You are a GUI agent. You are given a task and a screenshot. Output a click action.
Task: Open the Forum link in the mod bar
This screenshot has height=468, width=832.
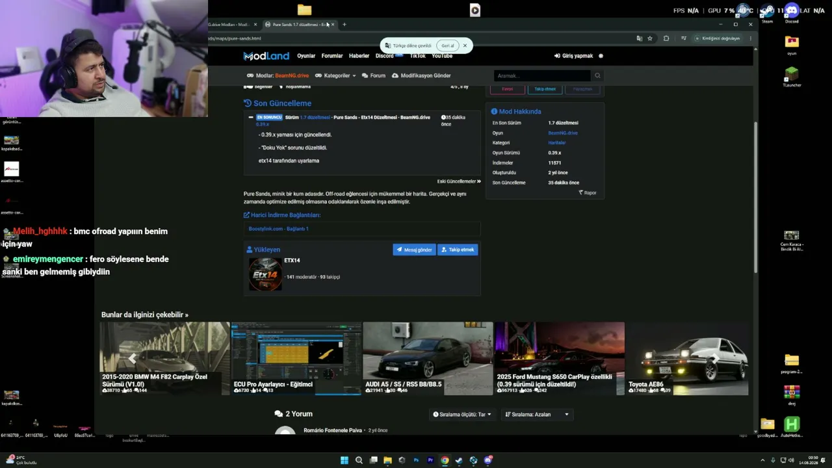374,75
